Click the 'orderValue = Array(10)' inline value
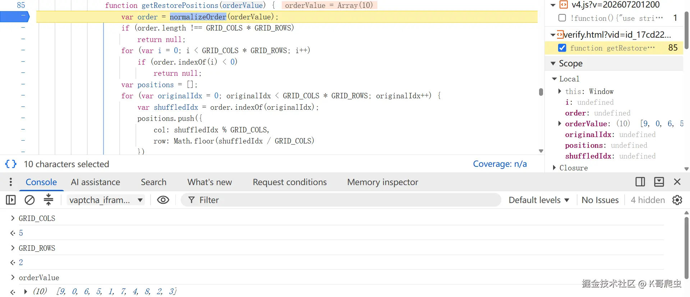690x297 pixels. (x=329, y=5)
